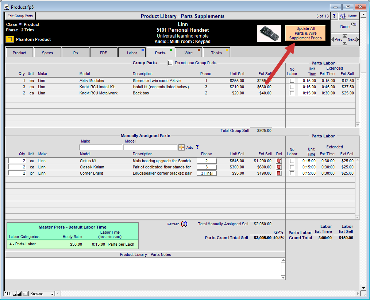Viewport: 370px width, 300px height.
Task: Check No Labor for Classik Kolum
Action: [292, 167]
